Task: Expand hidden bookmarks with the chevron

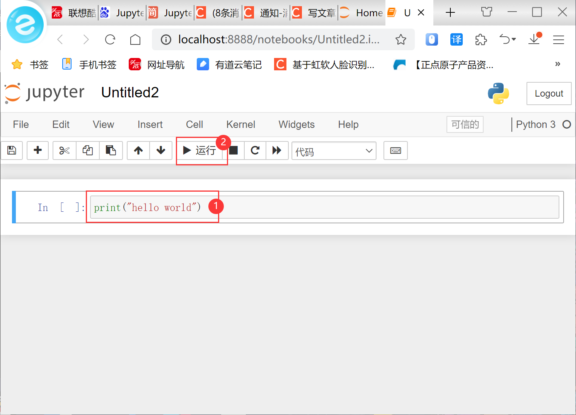Action: pyautogui.click(x=557, y=64)
